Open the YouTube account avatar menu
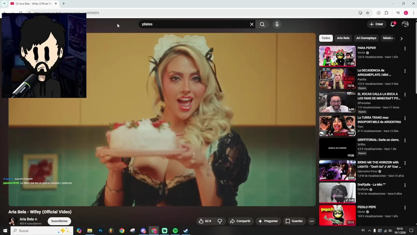 pos(405,24)
